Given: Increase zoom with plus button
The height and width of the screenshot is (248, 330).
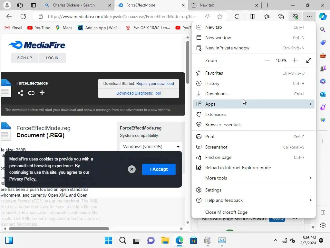Looking at the screenshot, I should coord(295,60).
